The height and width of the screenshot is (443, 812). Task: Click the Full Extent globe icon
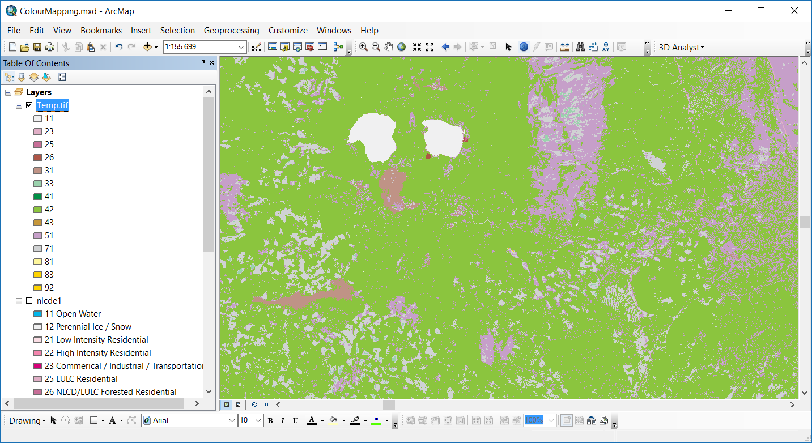click(x=401, y=47)
